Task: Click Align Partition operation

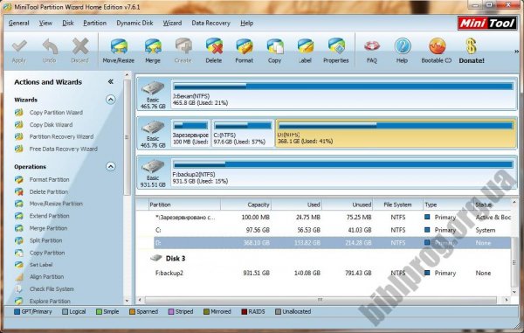Action: click(46, 277)
